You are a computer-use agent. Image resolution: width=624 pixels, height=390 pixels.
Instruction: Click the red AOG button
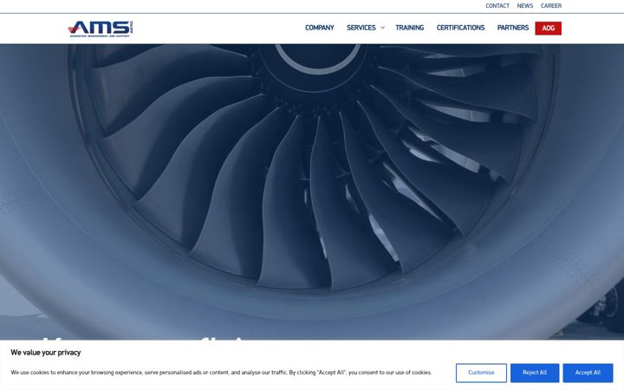point(548,29)
